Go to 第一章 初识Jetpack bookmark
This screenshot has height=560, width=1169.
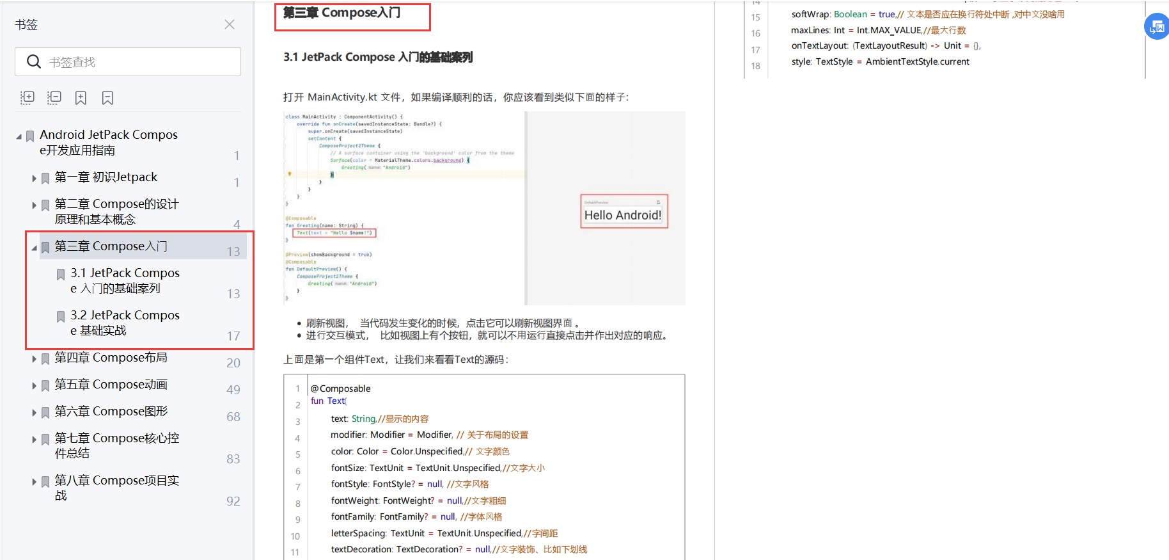106,177
